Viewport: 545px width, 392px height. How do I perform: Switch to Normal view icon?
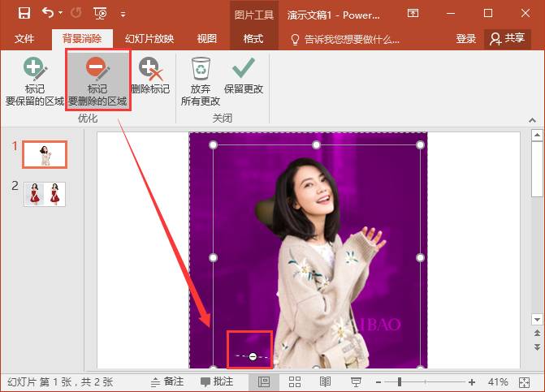click(x=264, y=382)
